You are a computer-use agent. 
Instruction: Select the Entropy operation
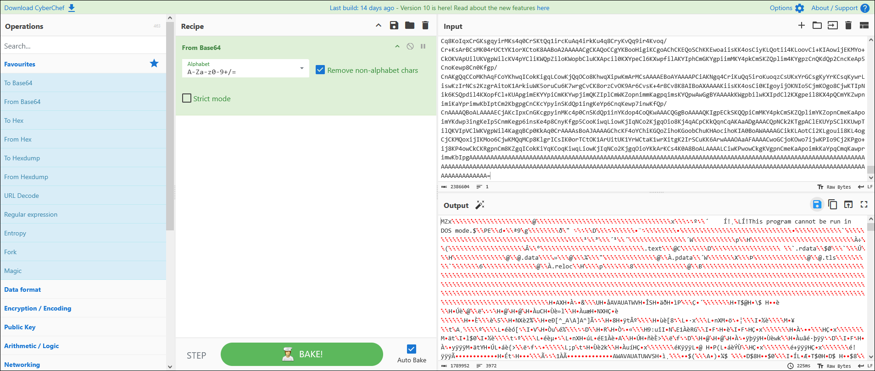[x=83, y=233]
